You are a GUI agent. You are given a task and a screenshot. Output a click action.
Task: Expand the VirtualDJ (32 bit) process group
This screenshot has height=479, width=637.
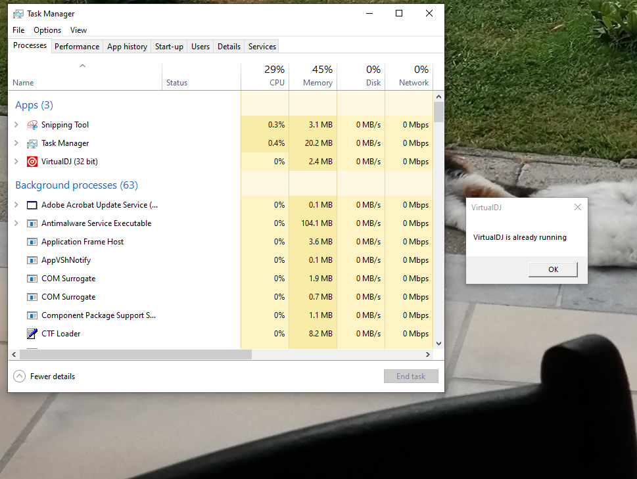(x=16, y=161)
